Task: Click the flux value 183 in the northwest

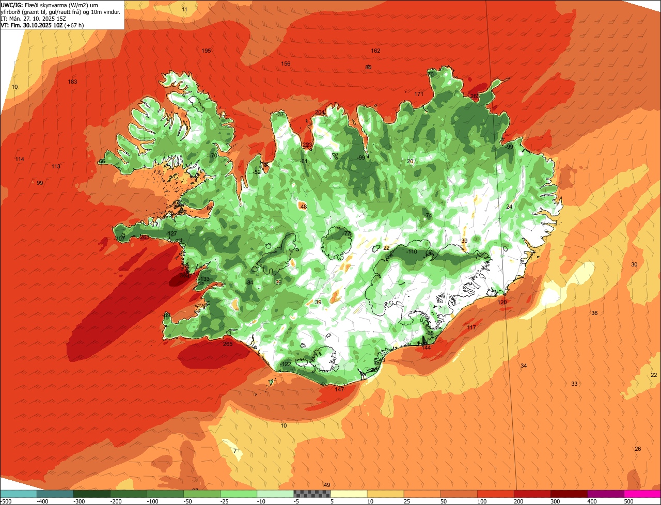Action: click(72, 82)
